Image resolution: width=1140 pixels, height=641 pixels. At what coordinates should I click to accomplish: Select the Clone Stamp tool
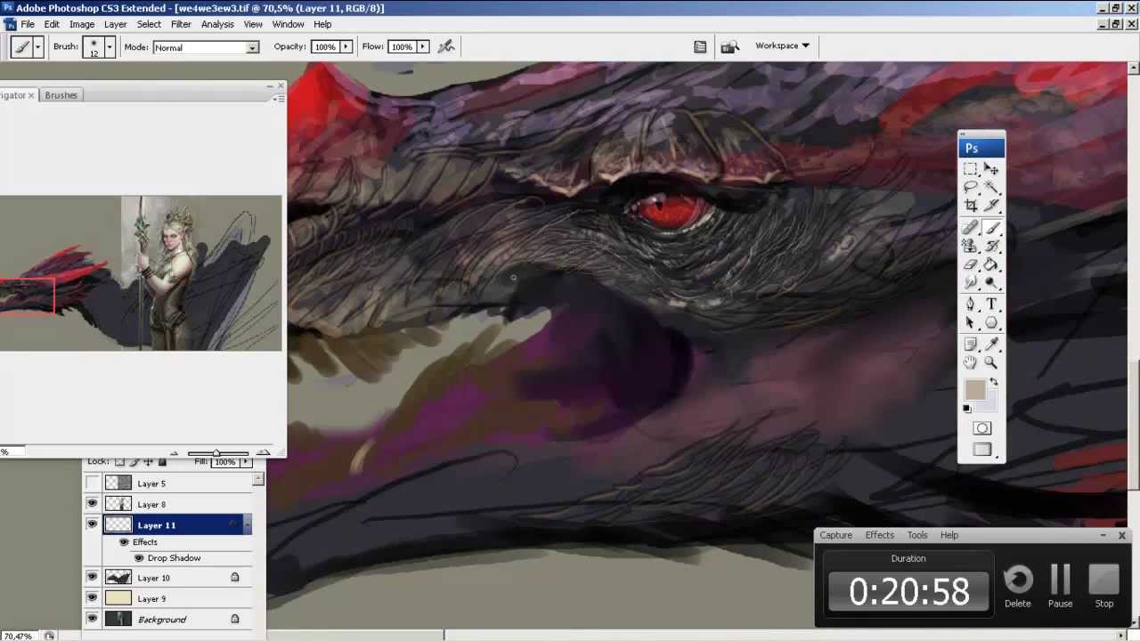point(971,247)
